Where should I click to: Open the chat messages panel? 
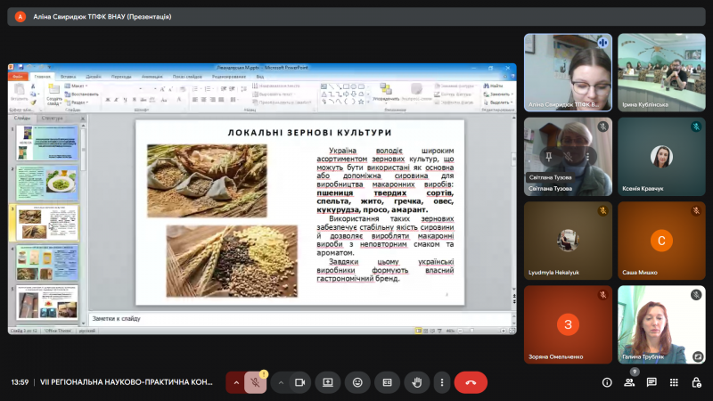pyautogui.click(x=652, y=382)
